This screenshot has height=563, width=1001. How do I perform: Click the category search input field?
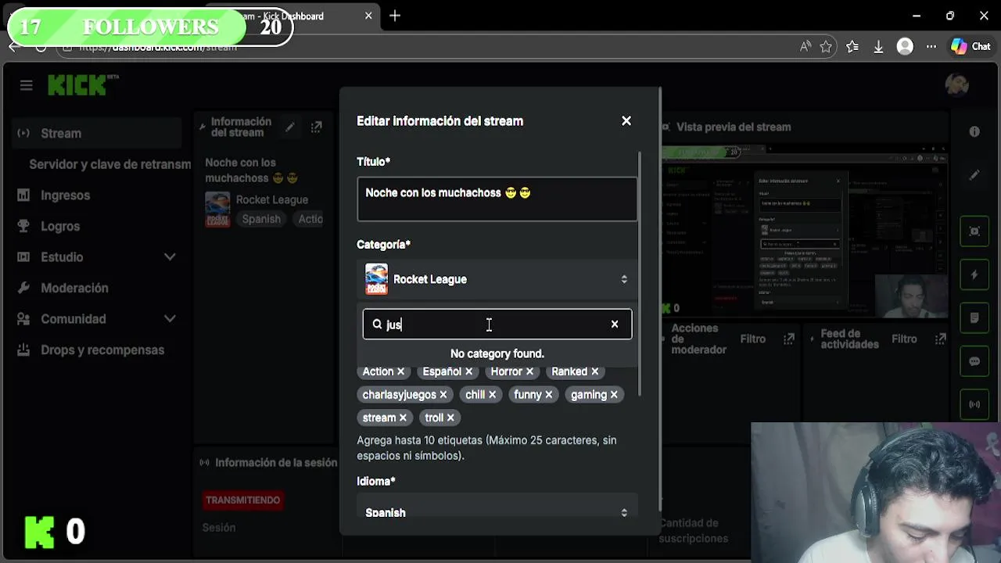497,324
